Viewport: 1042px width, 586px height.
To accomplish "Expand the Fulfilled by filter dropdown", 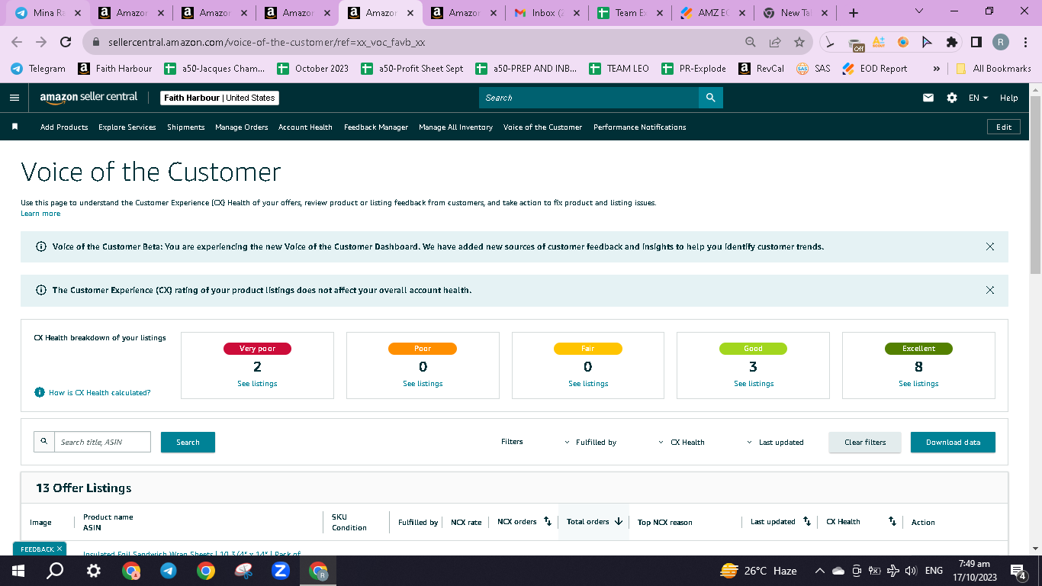I will pos(590,443).
